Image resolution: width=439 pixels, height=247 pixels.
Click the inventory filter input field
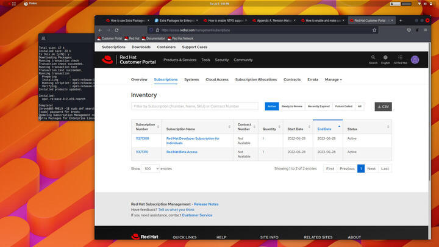click(195, 106)
